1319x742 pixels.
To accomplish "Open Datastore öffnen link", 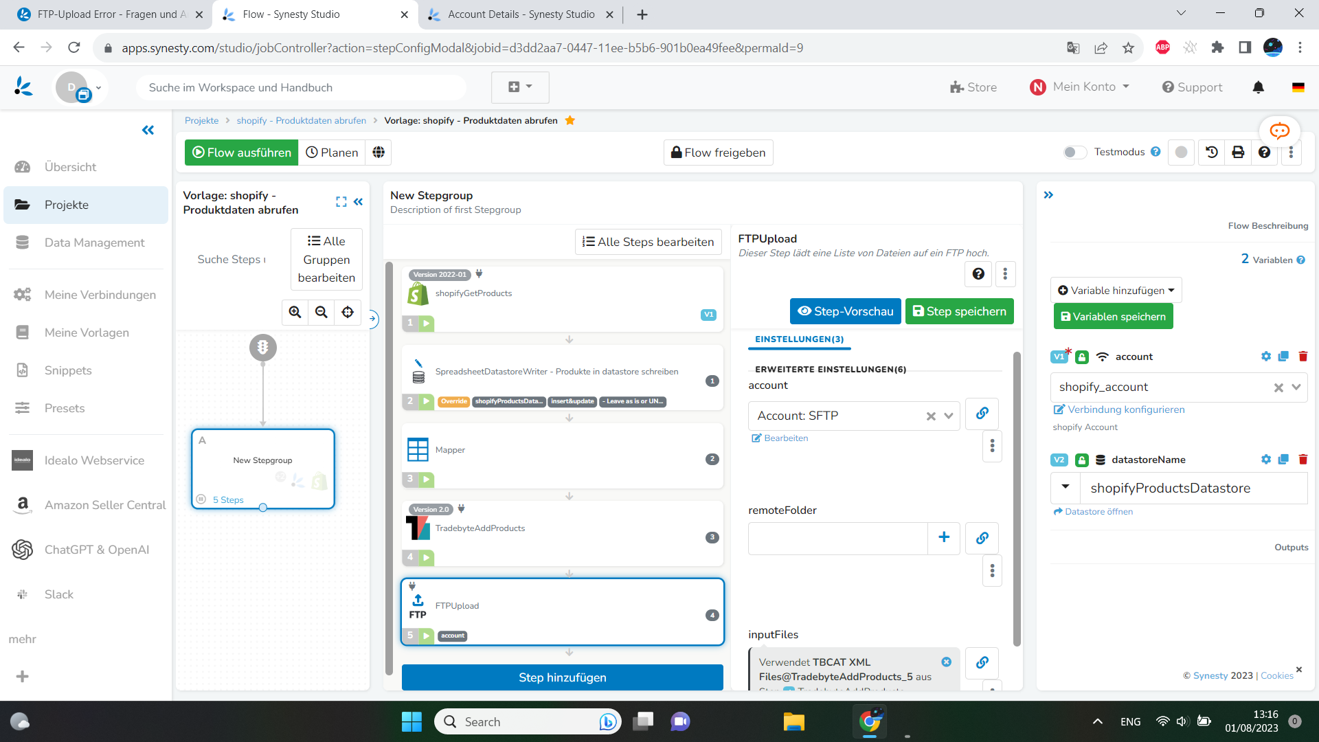I will pyautogui.click(x=1092, y=512).
